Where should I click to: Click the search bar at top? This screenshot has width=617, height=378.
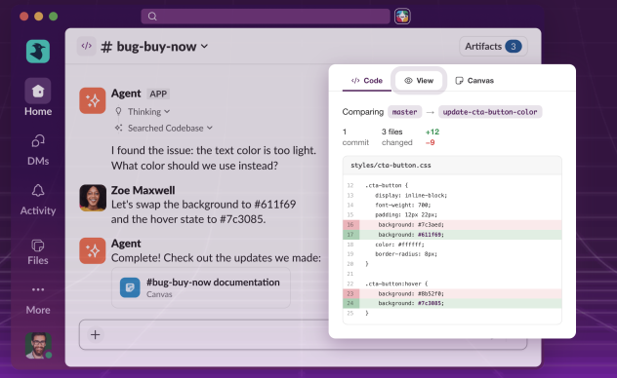tap(266, 17)
